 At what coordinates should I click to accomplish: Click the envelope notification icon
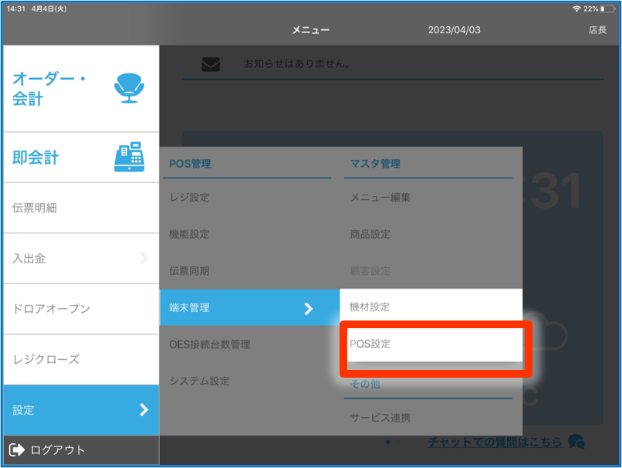tap(211, 64)
